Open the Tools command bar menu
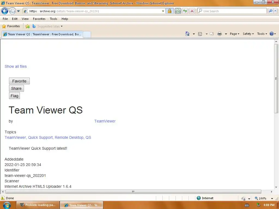 click(x=262, y=34)
